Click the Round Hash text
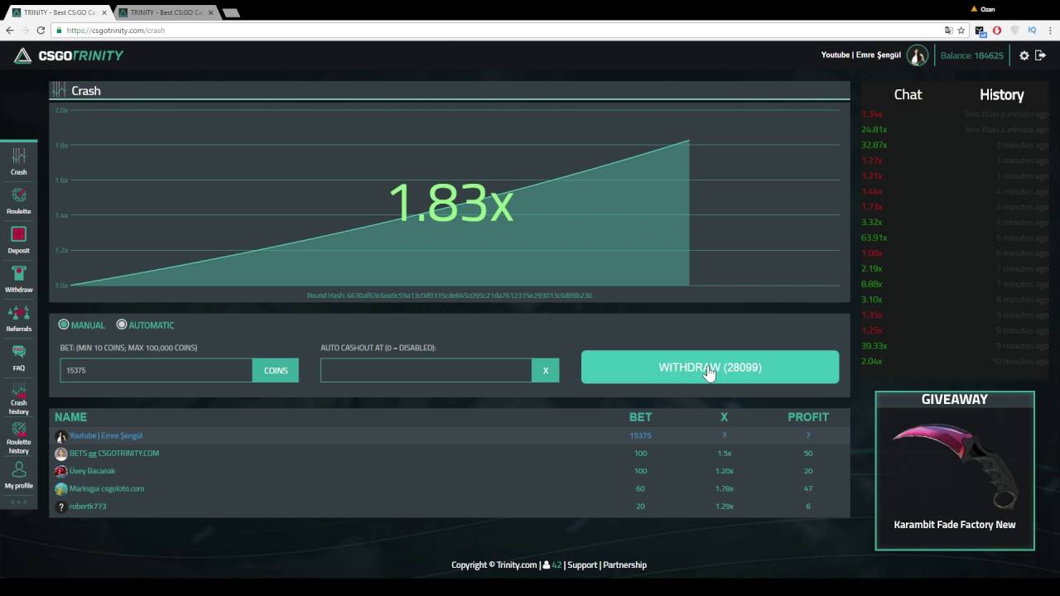1060x596 pixels. coord(450,296)
